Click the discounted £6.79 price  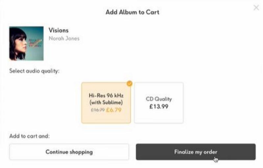(114, 110)
